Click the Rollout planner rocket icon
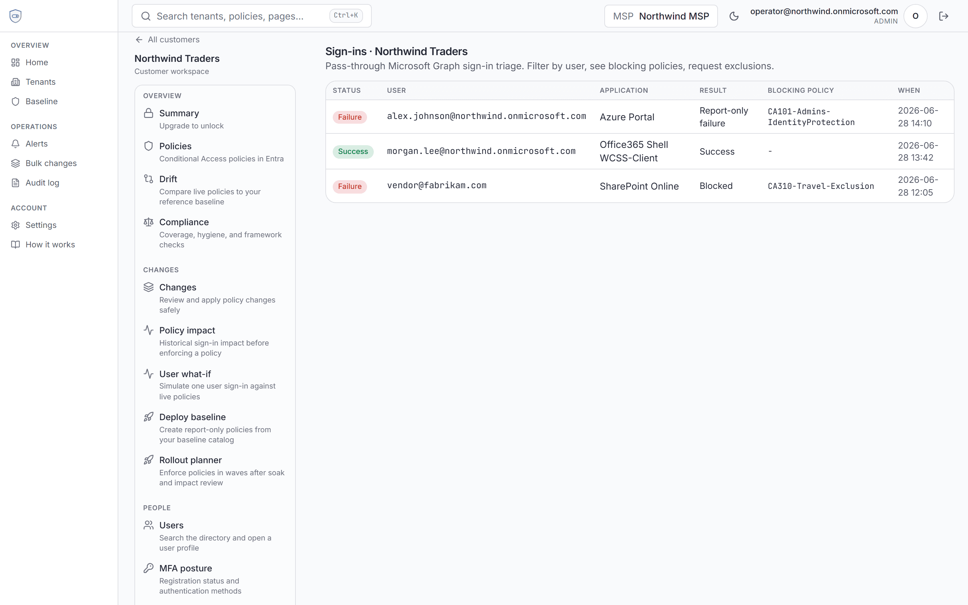Screen dimensions: 968x605 point(149,460)
